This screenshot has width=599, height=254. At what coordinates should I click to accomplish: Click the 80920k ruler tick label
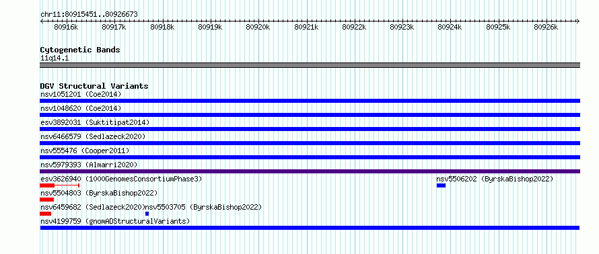click(258, 27)
